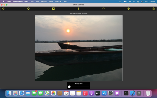This screenshot has height=98, width=157.
Task: Launch Safari from the Dock
Action: point(22,93)
